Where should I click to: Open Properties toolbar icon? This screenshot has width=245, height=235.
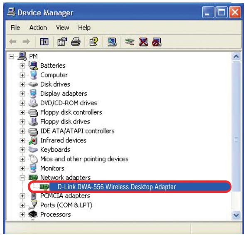pos(62,42)
